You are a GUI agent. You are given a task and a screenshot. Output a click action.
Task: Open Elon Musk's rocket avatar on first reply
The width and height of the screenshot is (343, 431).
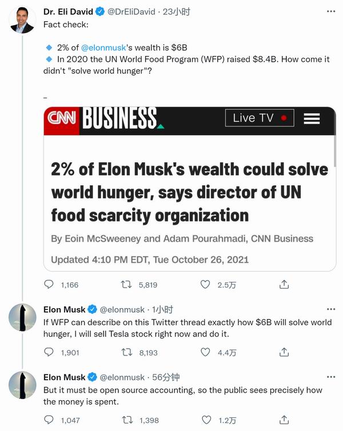coord(22,317)
